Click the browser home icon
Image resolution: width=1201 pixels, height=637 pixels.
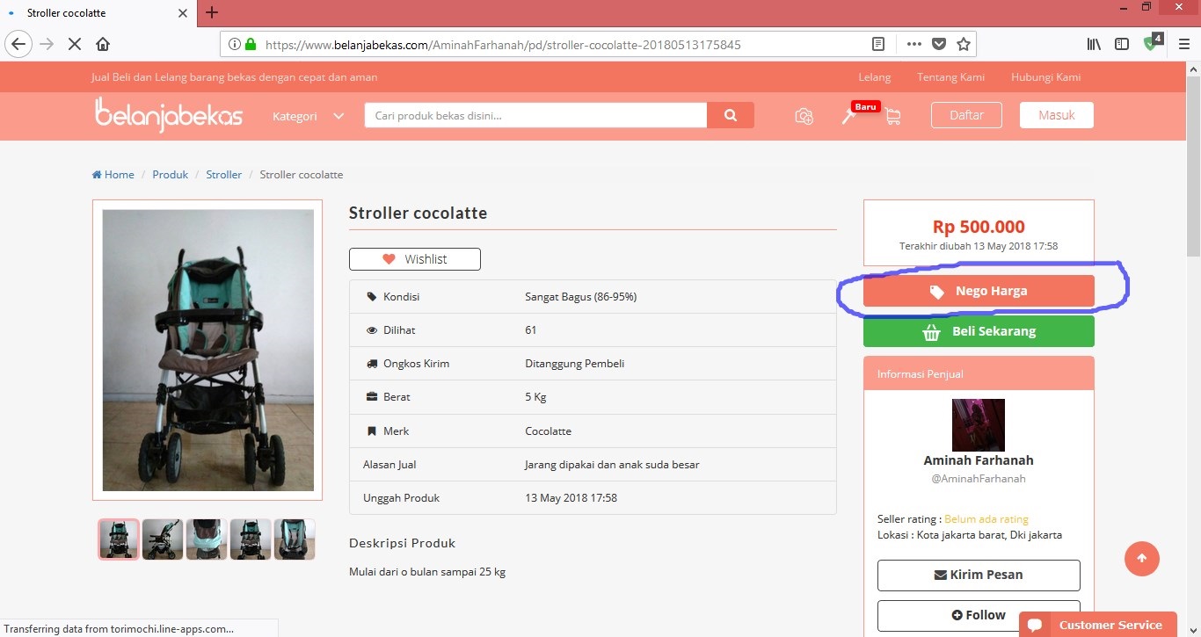tap(103, 44)
